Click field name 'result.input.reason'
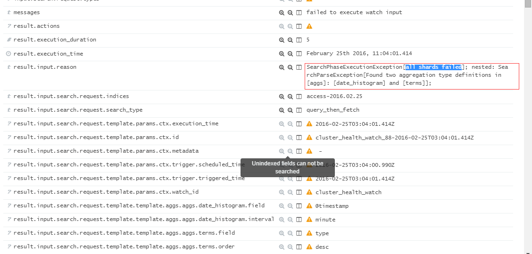Screen dimensions: 532x254 45,67
